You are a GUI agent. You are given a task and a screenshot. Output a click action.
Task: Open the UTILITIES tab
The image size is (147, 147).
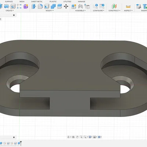[67, 1]
